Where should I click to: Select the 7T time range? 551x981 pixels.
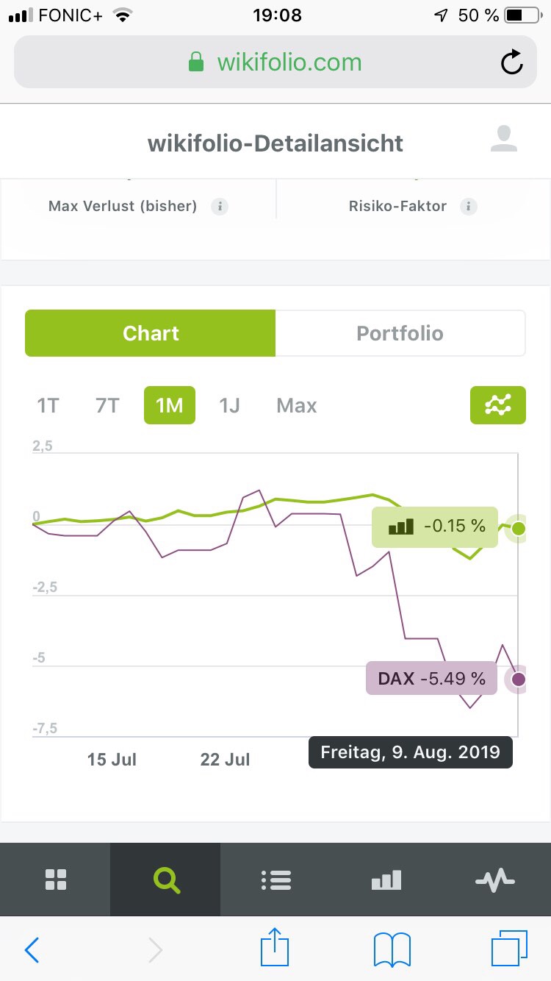point(107,405)
